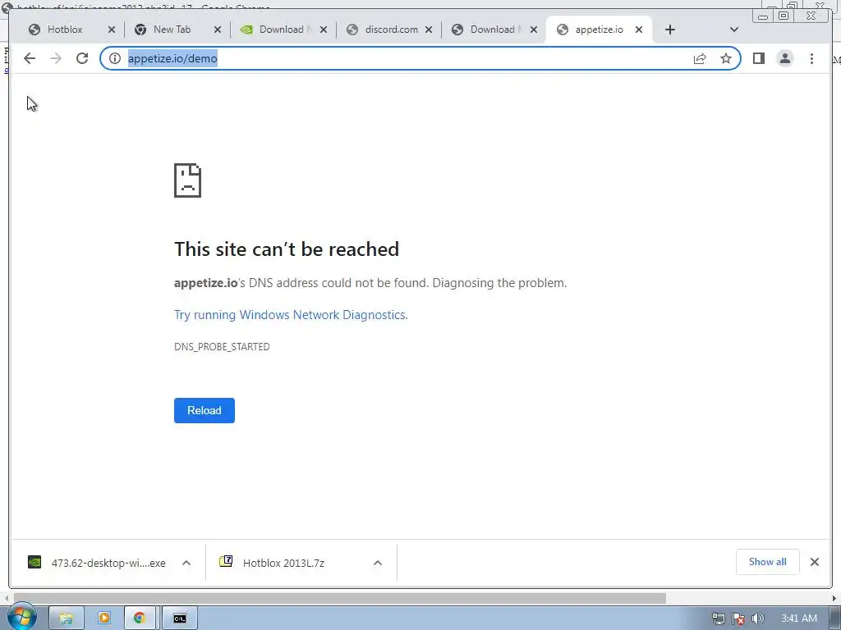Select the appetize.io tab

click(599, 30)
